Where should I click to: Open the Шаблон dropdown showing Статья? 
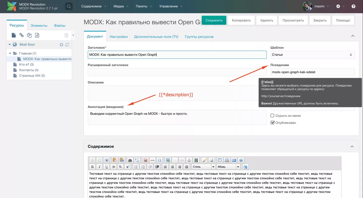pos(313,55)
